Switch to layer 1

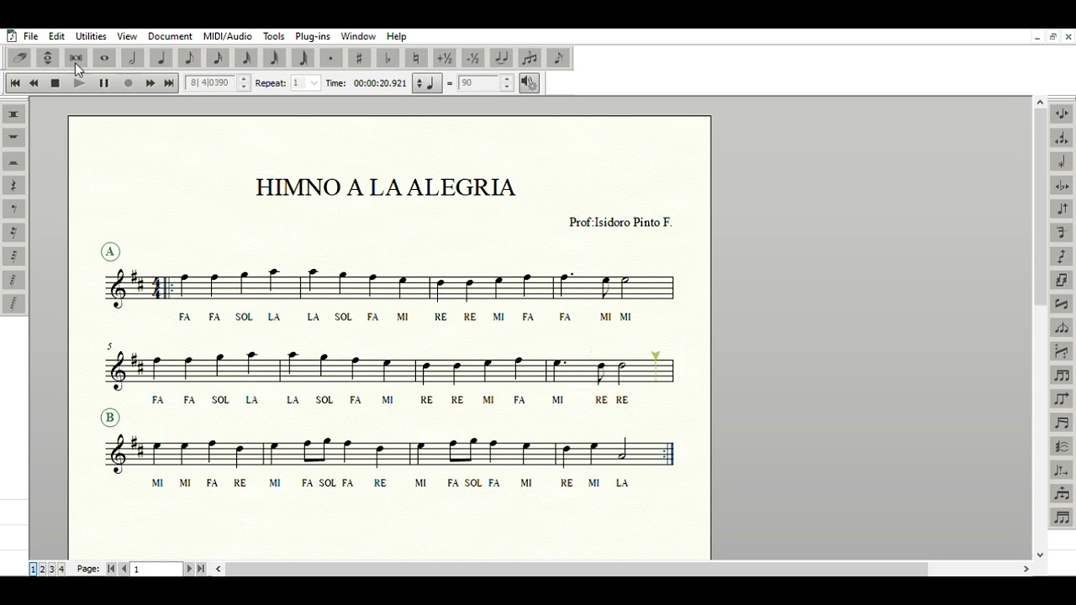click(34, 569)
